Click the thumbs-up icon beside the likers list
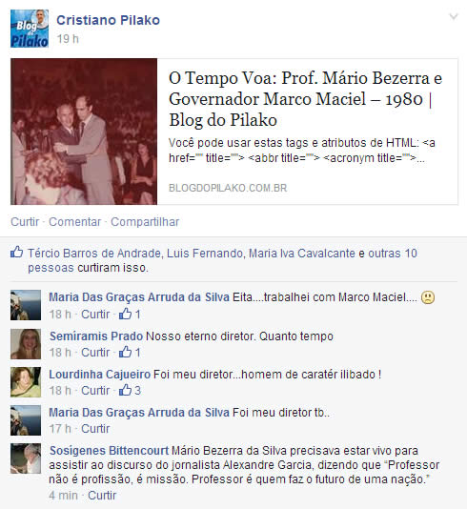Image resolution: width=467 pixels, height=509 pixels. click(x=17, y=252)
